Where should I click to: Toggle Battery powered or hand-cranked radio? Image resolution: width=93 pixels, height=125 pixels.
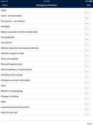(88, 33)
